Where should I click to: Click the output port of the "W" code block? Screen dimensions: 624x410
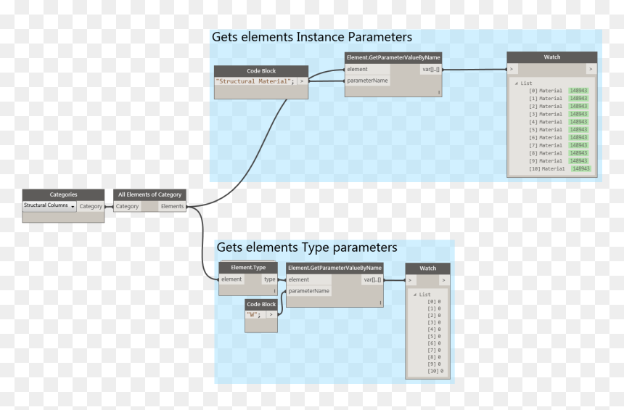(x=271, y=314)
